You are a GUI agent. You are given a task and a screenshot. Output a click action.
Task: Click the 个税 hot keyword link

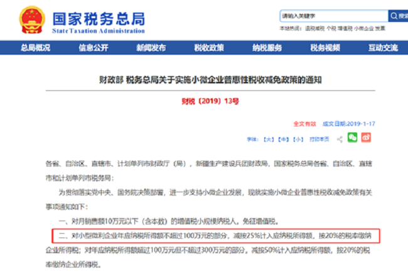[x=331, y=28]
